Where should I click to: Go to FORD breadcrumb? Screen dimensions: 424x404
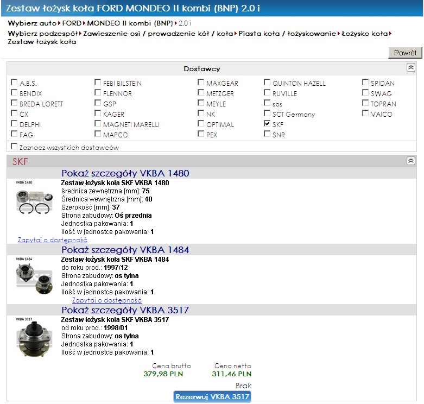click(72, 23)
